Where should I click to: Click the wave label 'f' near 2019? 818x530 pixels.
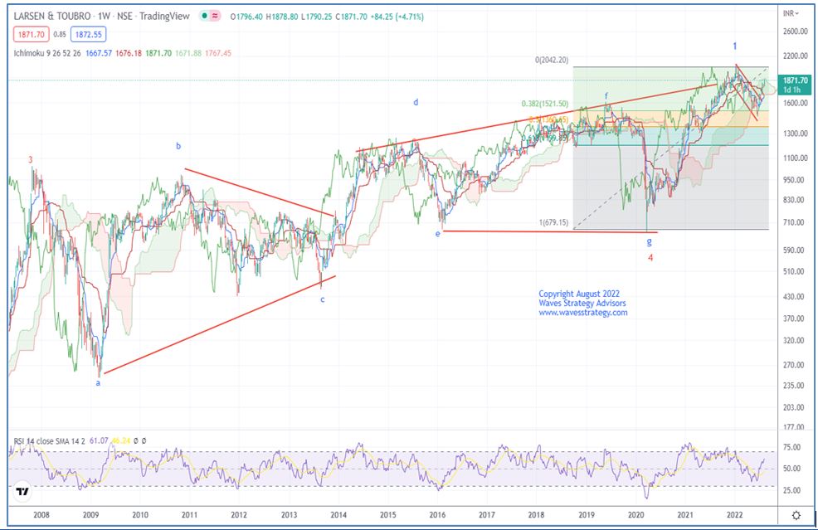606,96
